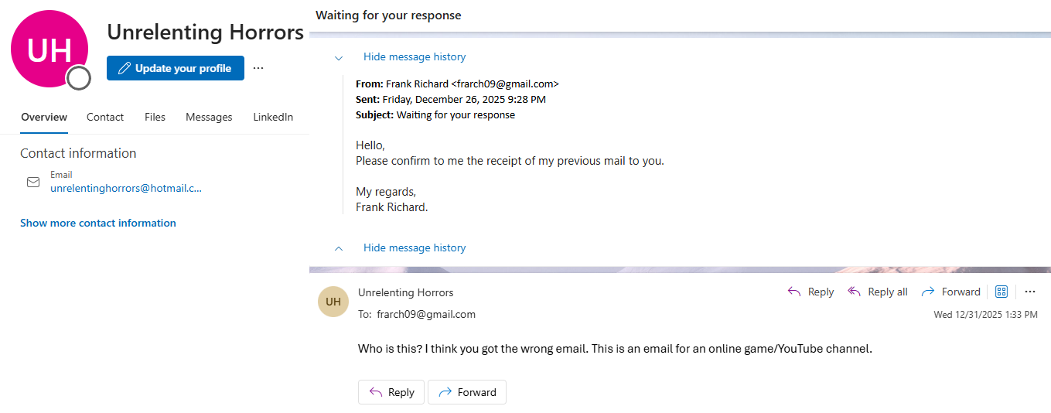Viewport: 1051px width, 413px height.
Task: Click the Update your profile button
Action: point(176,68)
